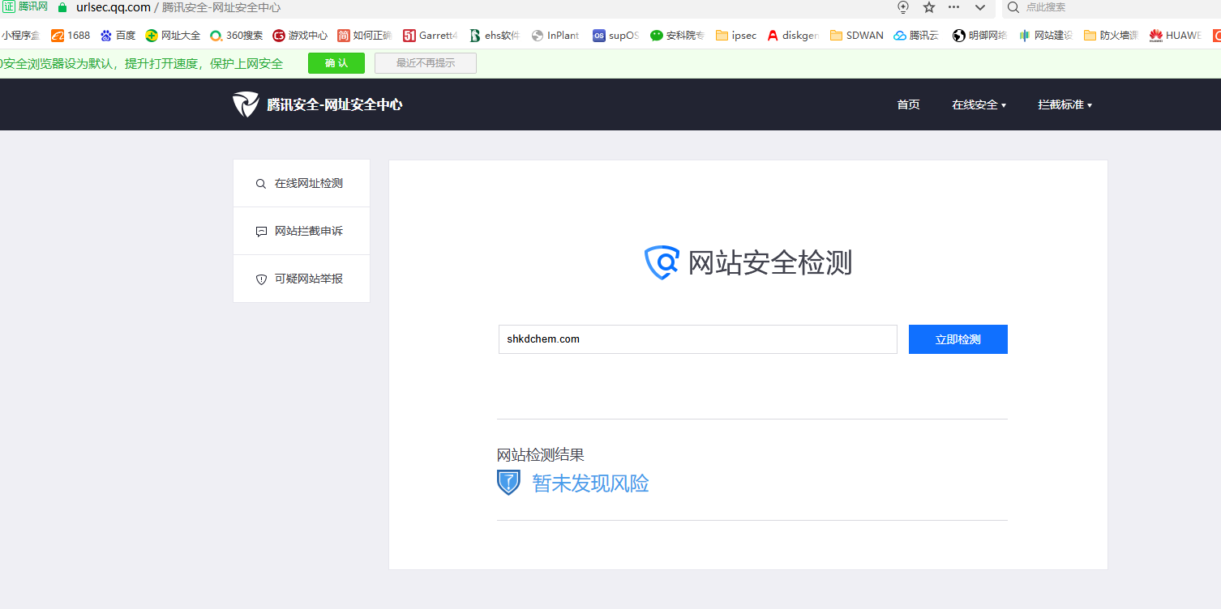Open the 网站建设 bookmark
Viewport: 1221px width, 609px height.
(1045, 36)
